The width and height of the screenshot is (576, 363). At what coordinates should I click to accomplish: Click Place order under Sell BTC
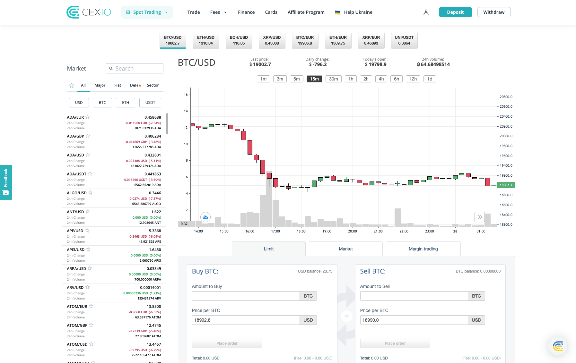pyautogui.click(x=395, y=343)
